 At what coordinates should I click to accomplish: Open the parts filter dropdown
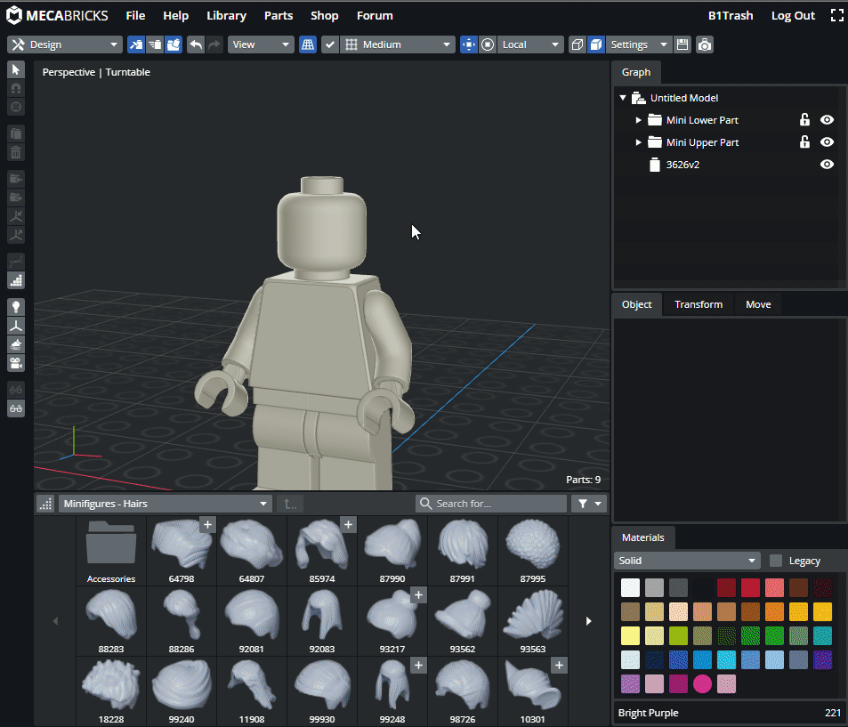pyautogui.click(x=589, y=504)
